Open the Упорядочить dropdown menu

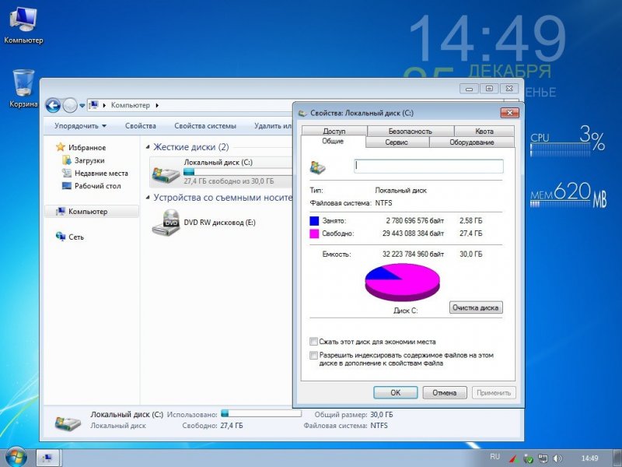tap(81, 126)
